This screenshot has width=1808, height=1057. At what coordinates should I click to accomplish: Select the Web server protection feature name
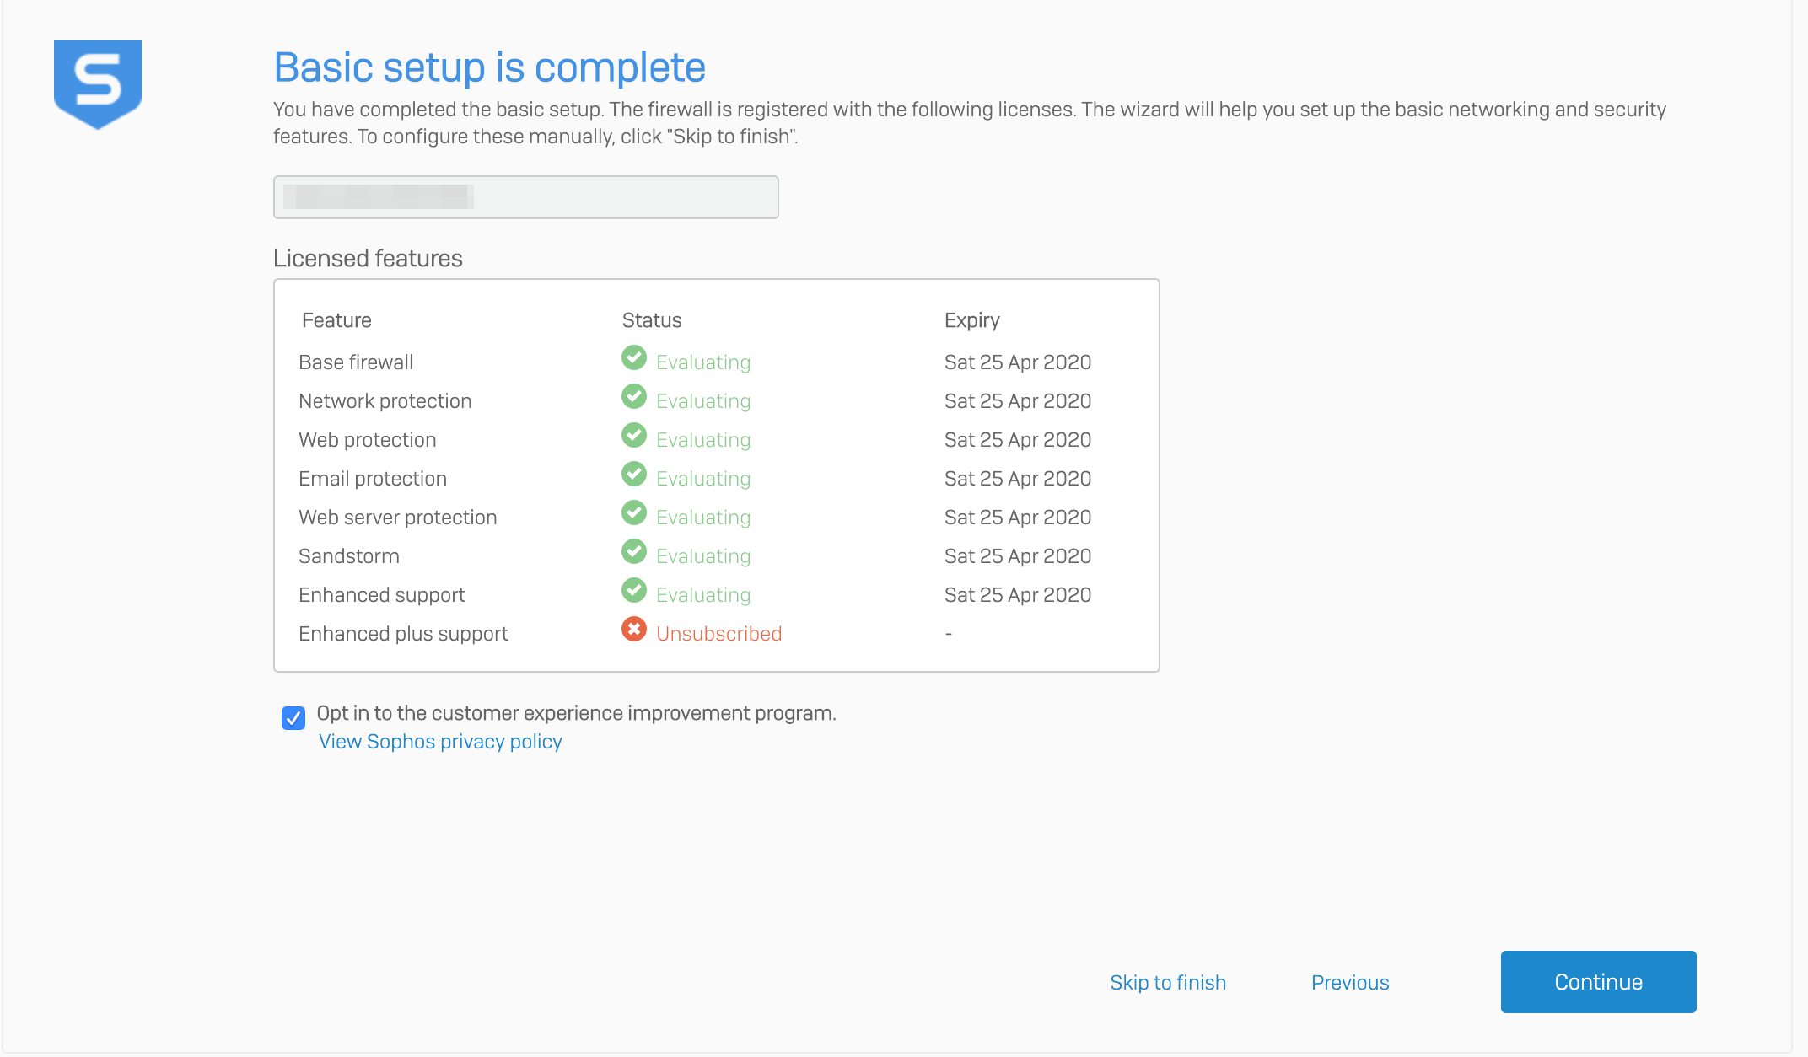[x=398, y=518]
